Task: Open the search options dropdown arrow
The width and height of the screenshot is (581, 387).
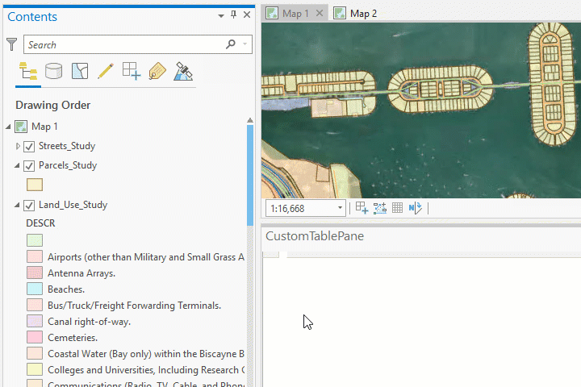Action: (x=245, y=44)
